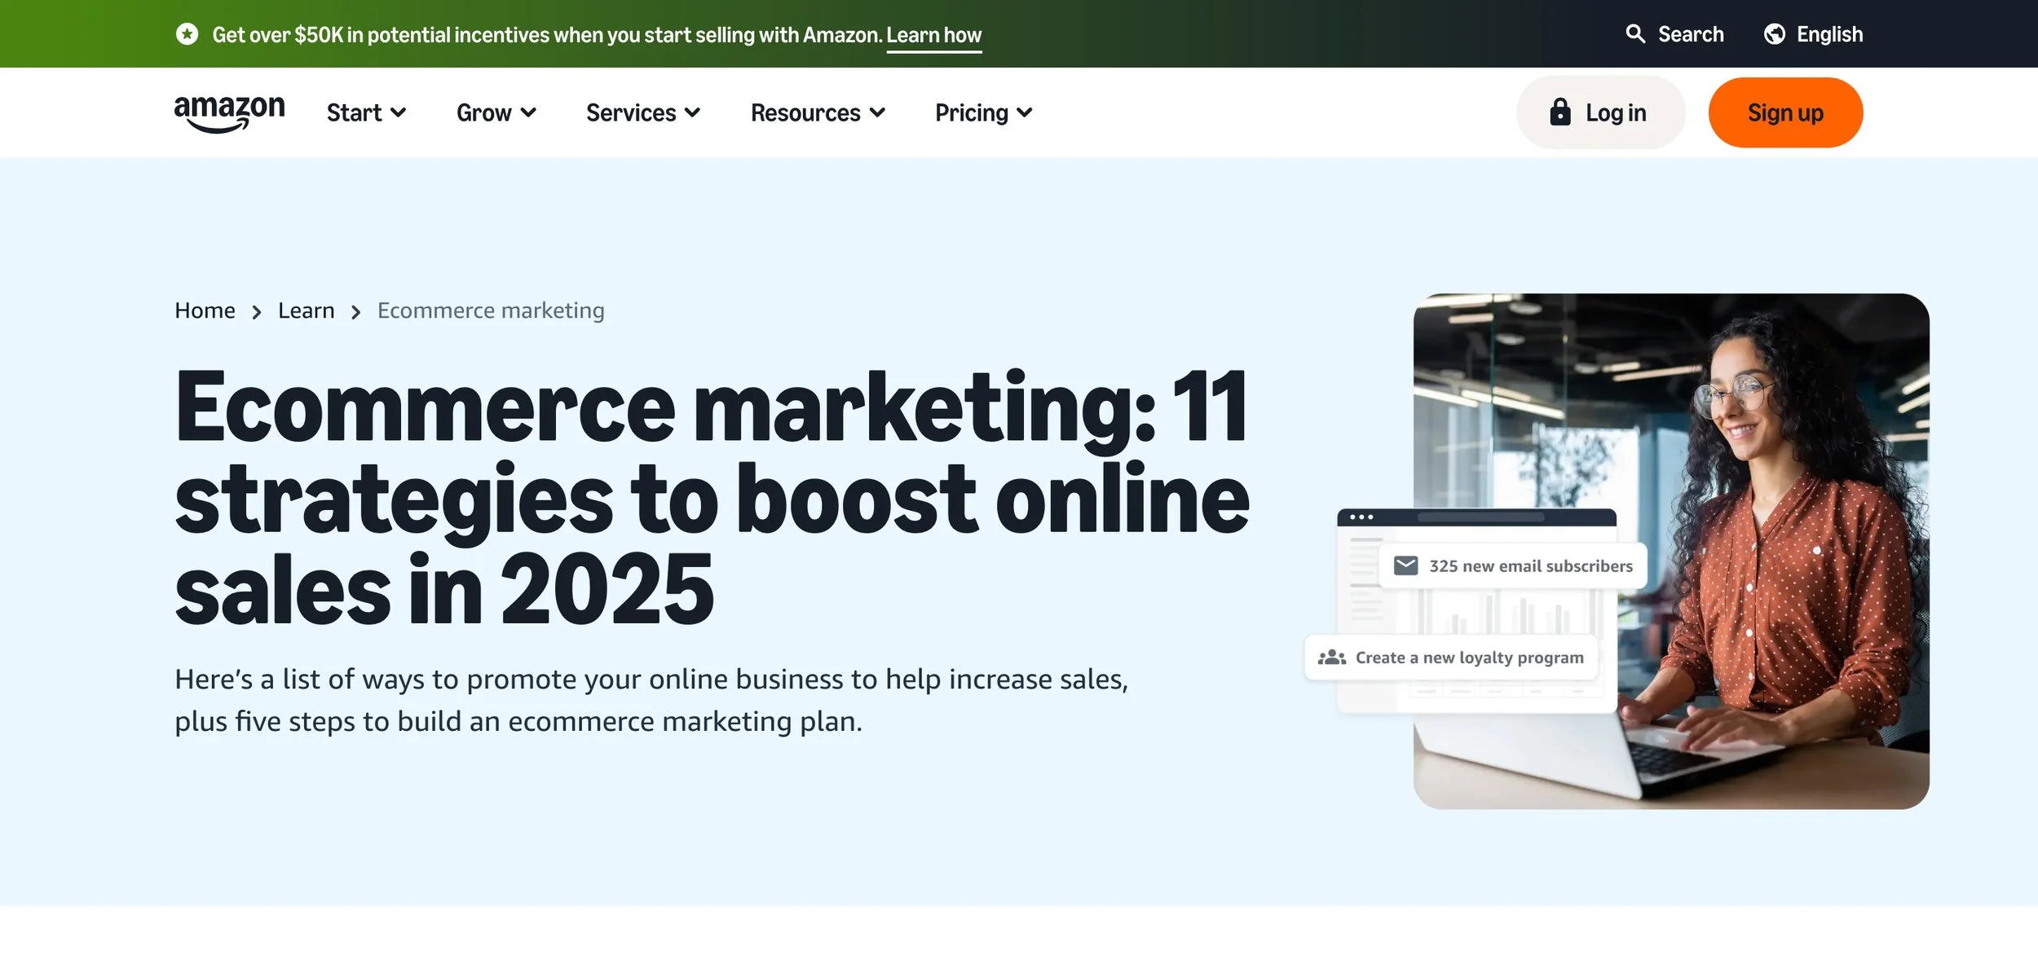
Task: Follow the Learn how link
Action: [934, 35]
